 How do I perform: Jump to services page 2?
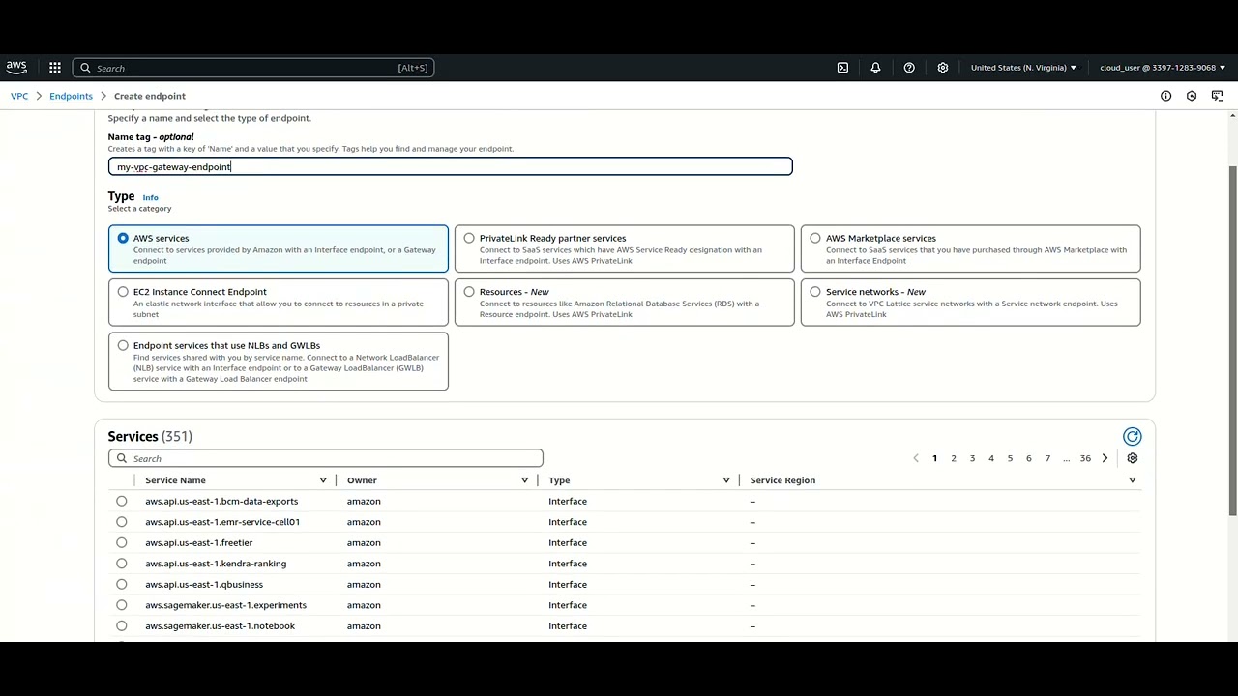pyautogui.click(x=954, y=458)
